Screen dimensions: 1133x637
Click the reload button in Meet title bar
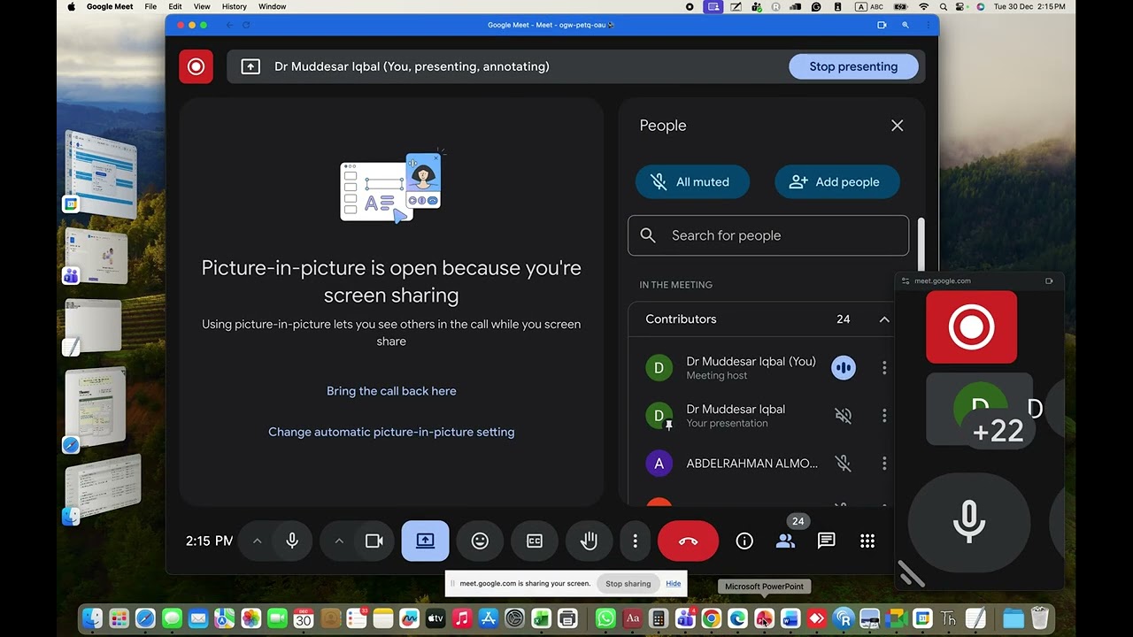point(246,25)
